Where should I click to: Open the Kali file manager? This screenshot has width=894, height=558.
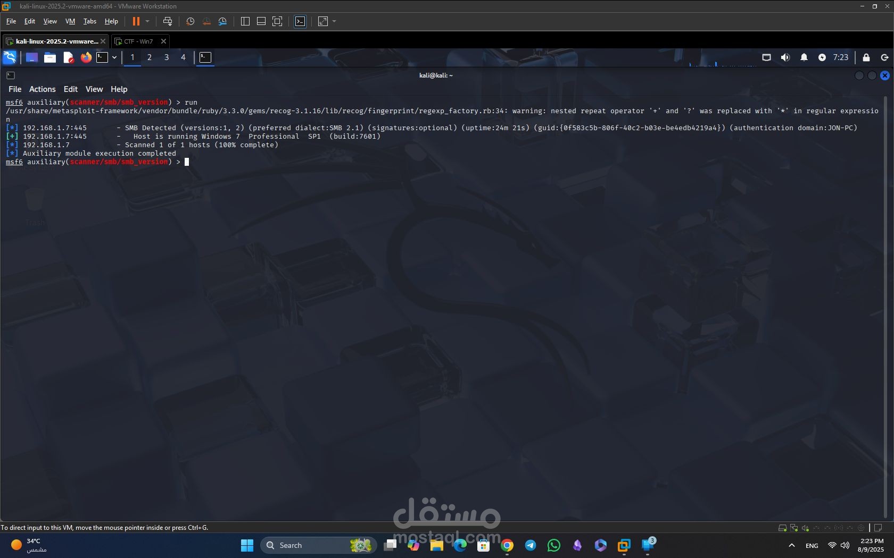[x=50, y=57]
